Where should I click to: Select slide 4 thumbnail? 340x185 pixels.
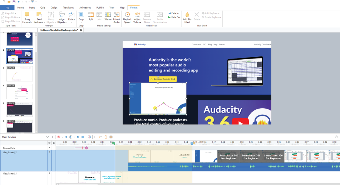(20, 92)
